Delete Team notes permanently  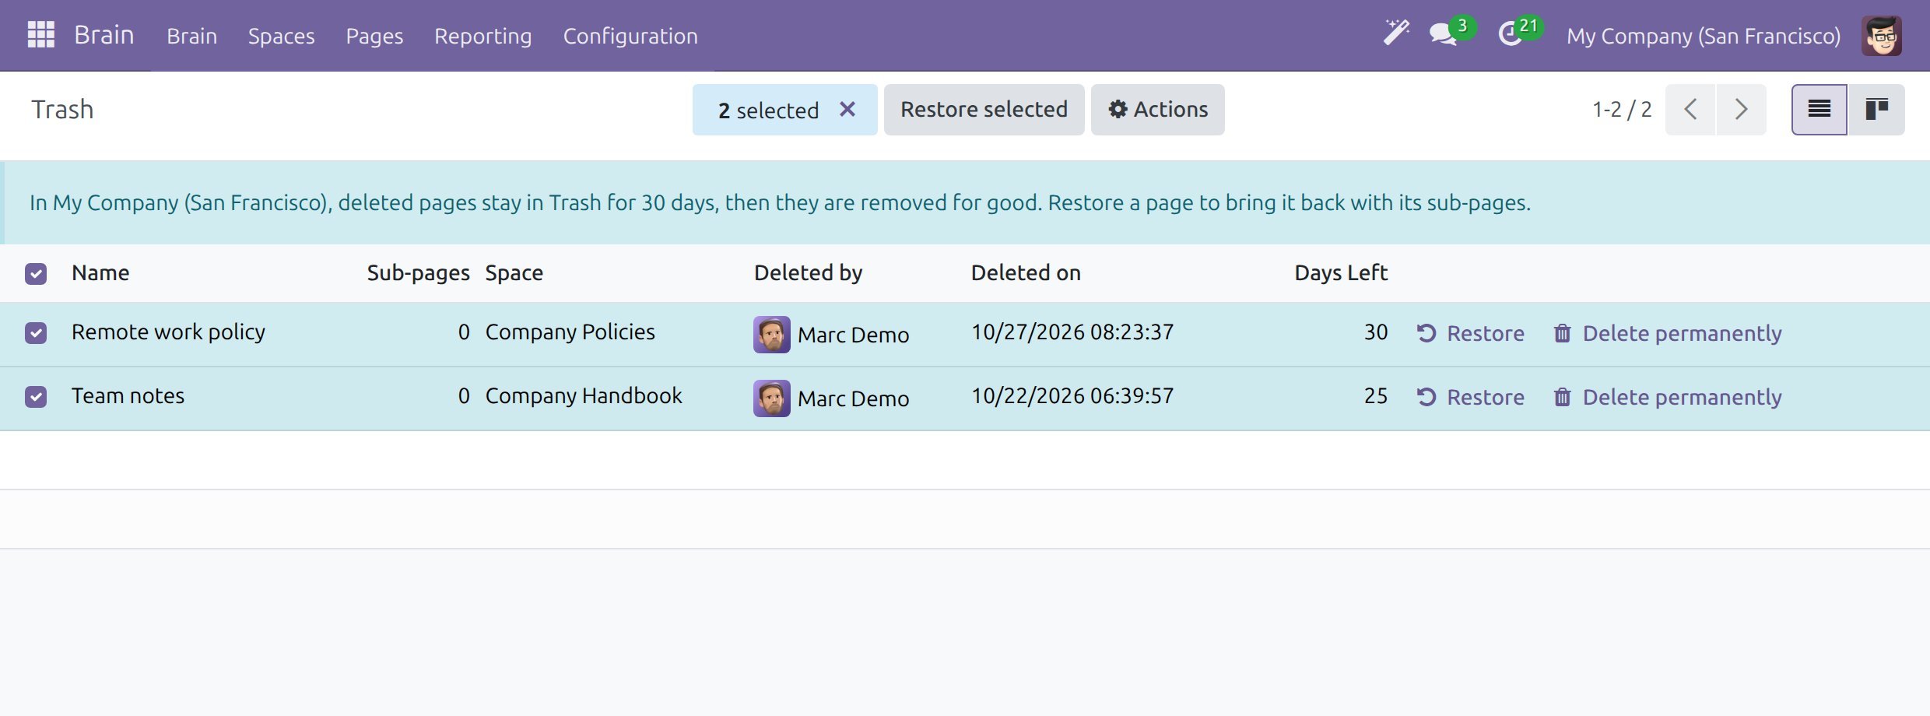[x=1667, y=397]
